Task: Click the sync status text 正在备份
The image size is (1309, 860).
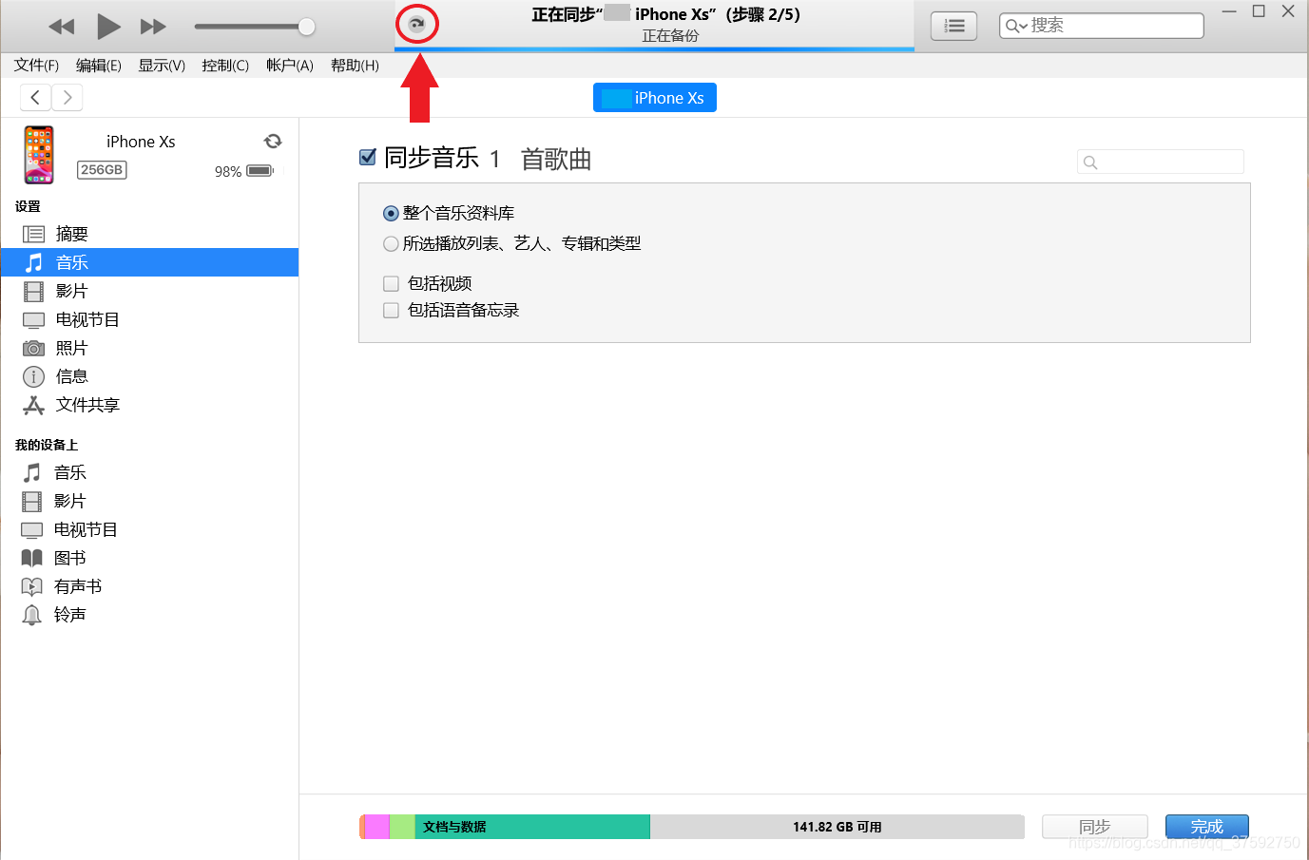Action: tap(670, 36)
